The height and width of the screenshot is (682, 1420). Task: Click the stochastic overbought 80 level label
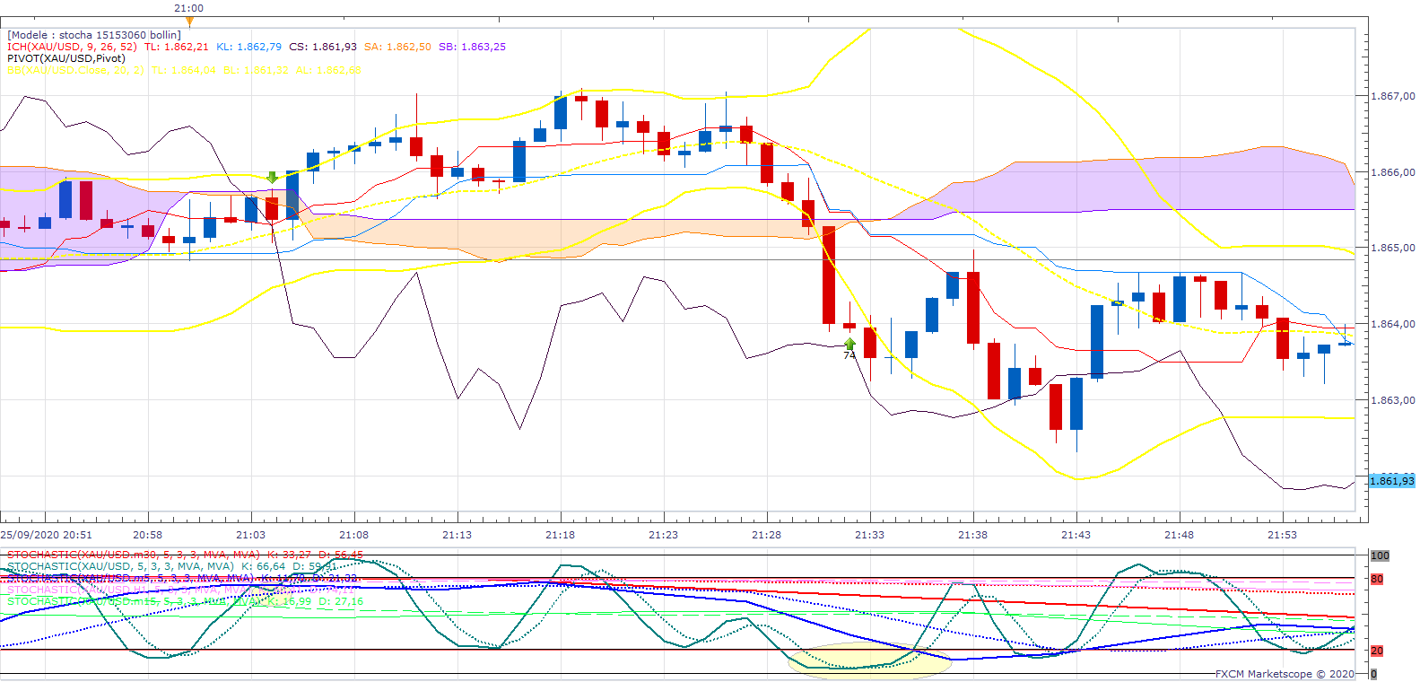1377,579
